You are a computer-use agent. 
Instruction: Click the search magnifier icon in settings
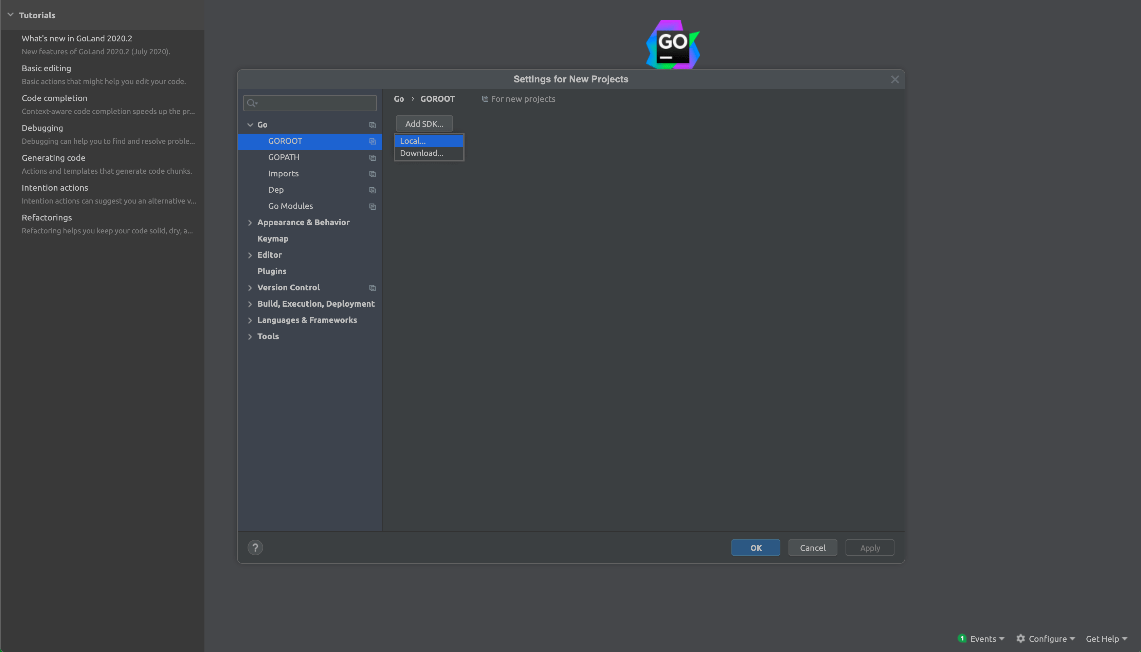(252, 103)
